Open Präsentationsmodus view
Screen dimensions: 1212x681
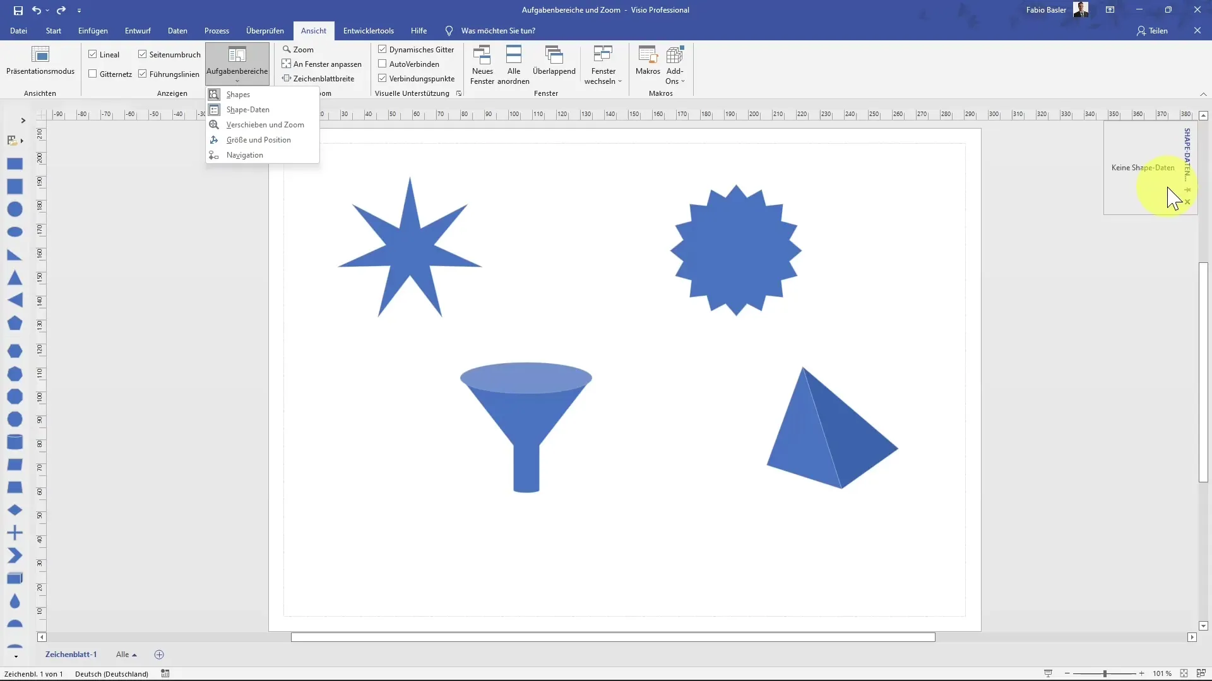coord(40,61)
